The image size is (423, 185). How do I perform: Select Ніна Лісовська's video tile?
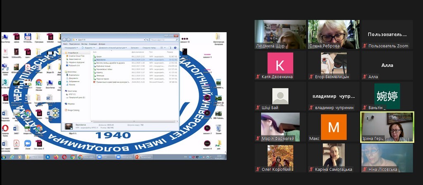point(387,158)
